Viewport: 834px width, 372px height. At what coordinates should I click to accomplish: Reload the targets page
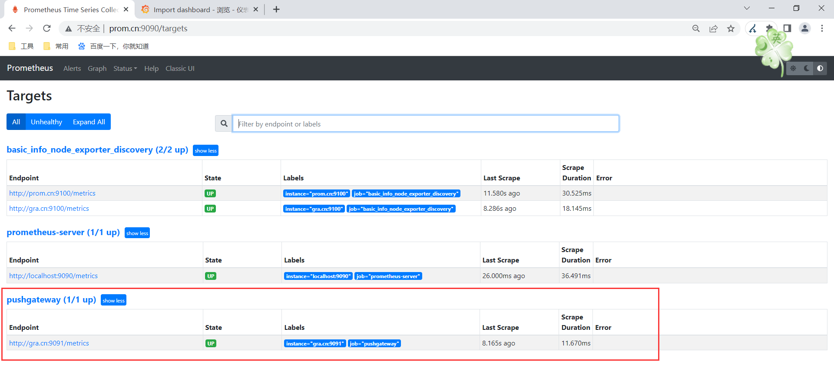(47, 28)
